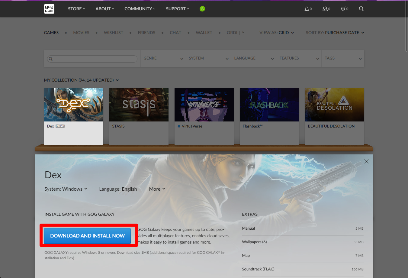Viewport: 408px width, 278px height.
Task: Open the SUPPORT menu
Action: coord(177,9)
